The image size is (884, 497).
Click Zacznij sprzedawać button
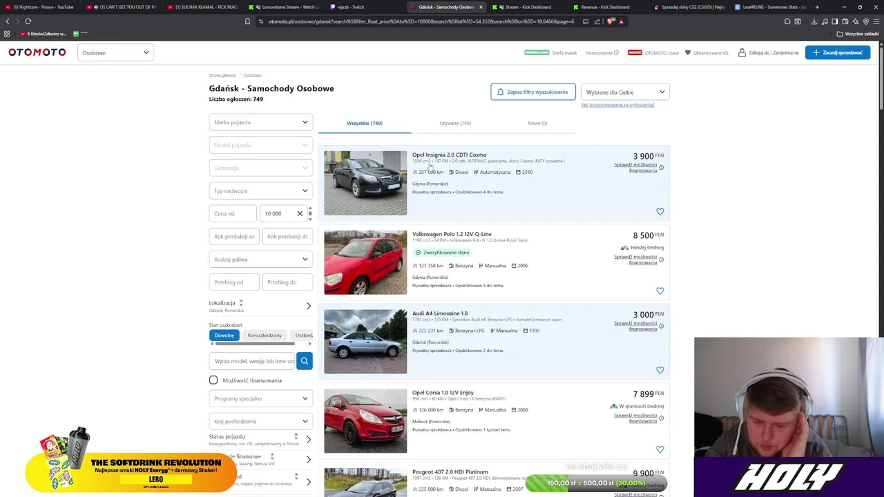[838, 52]
